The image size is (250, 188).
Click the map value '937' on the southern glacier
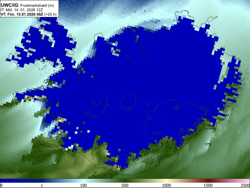119,166
